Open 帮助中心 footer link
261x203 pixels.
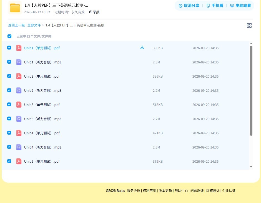tap(181, 191)
